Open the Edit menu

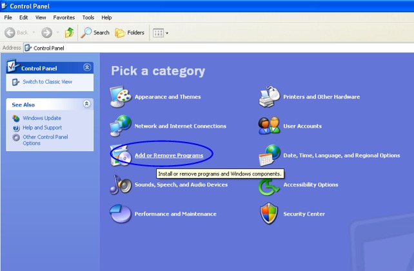click(23, 17)
